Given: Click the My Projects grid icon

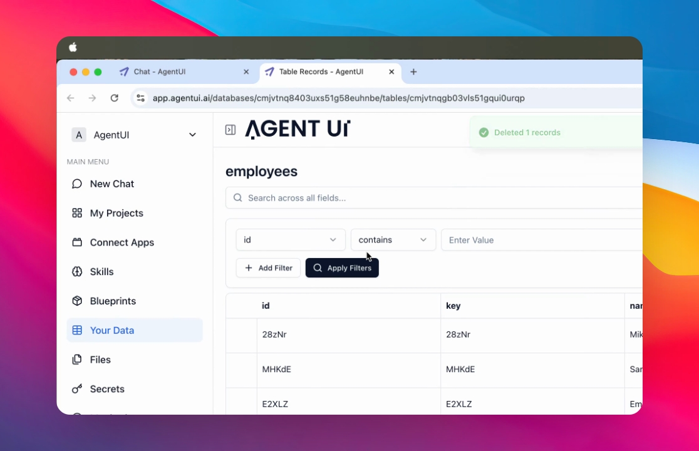Looking at the screenshot, I should (77, 213).
